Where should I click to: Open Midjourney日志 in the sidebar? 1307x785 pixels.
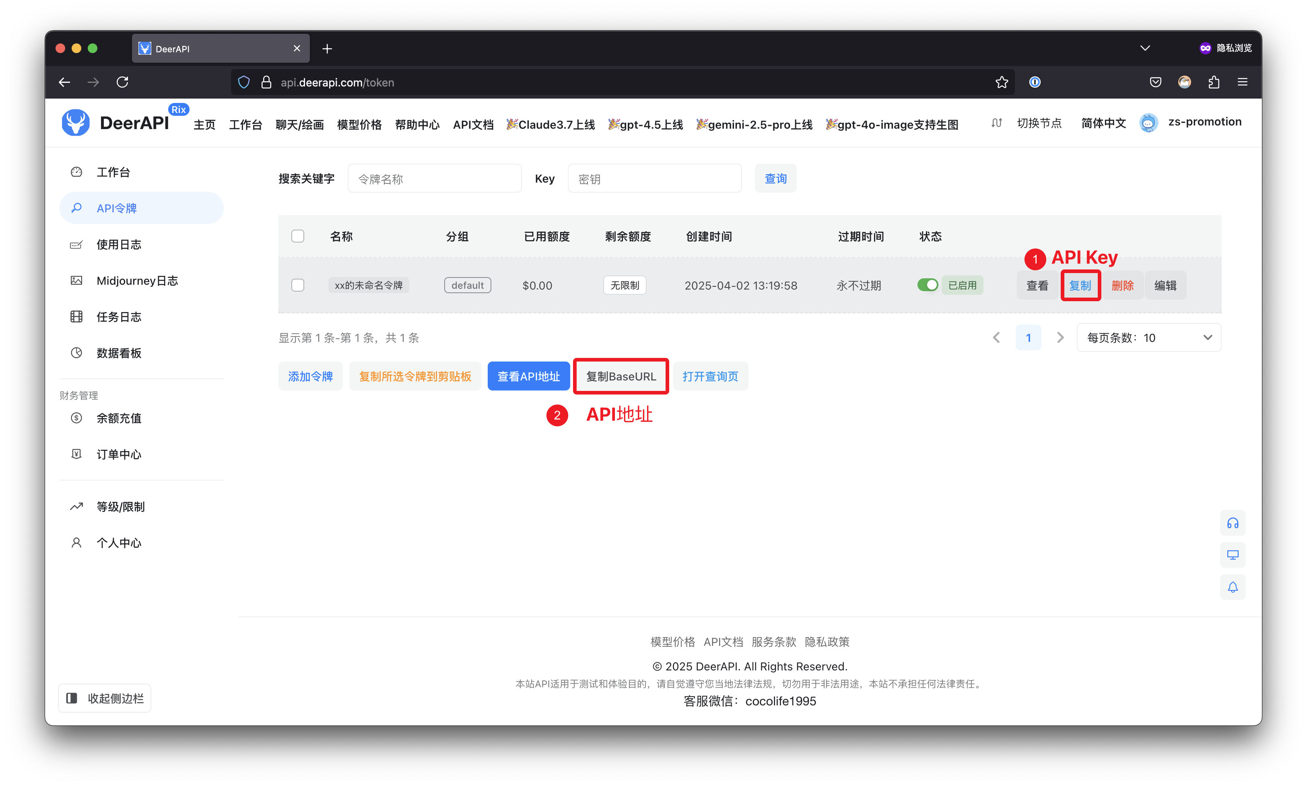(x=141, y=280)
